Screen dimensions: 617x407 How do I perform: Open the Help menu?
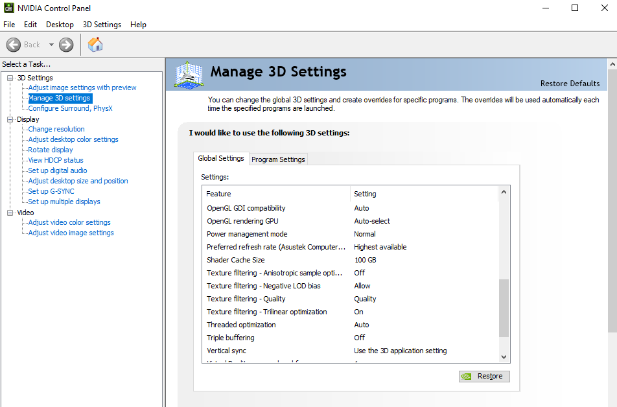coord(138,25)
